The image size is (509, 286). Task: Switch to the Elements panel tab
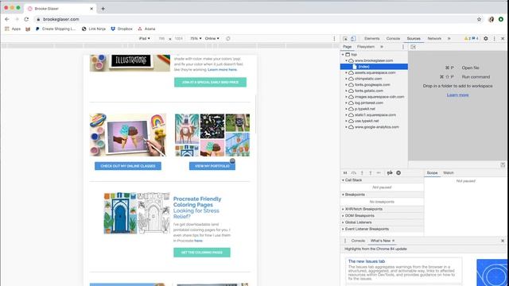coord(371,38)
